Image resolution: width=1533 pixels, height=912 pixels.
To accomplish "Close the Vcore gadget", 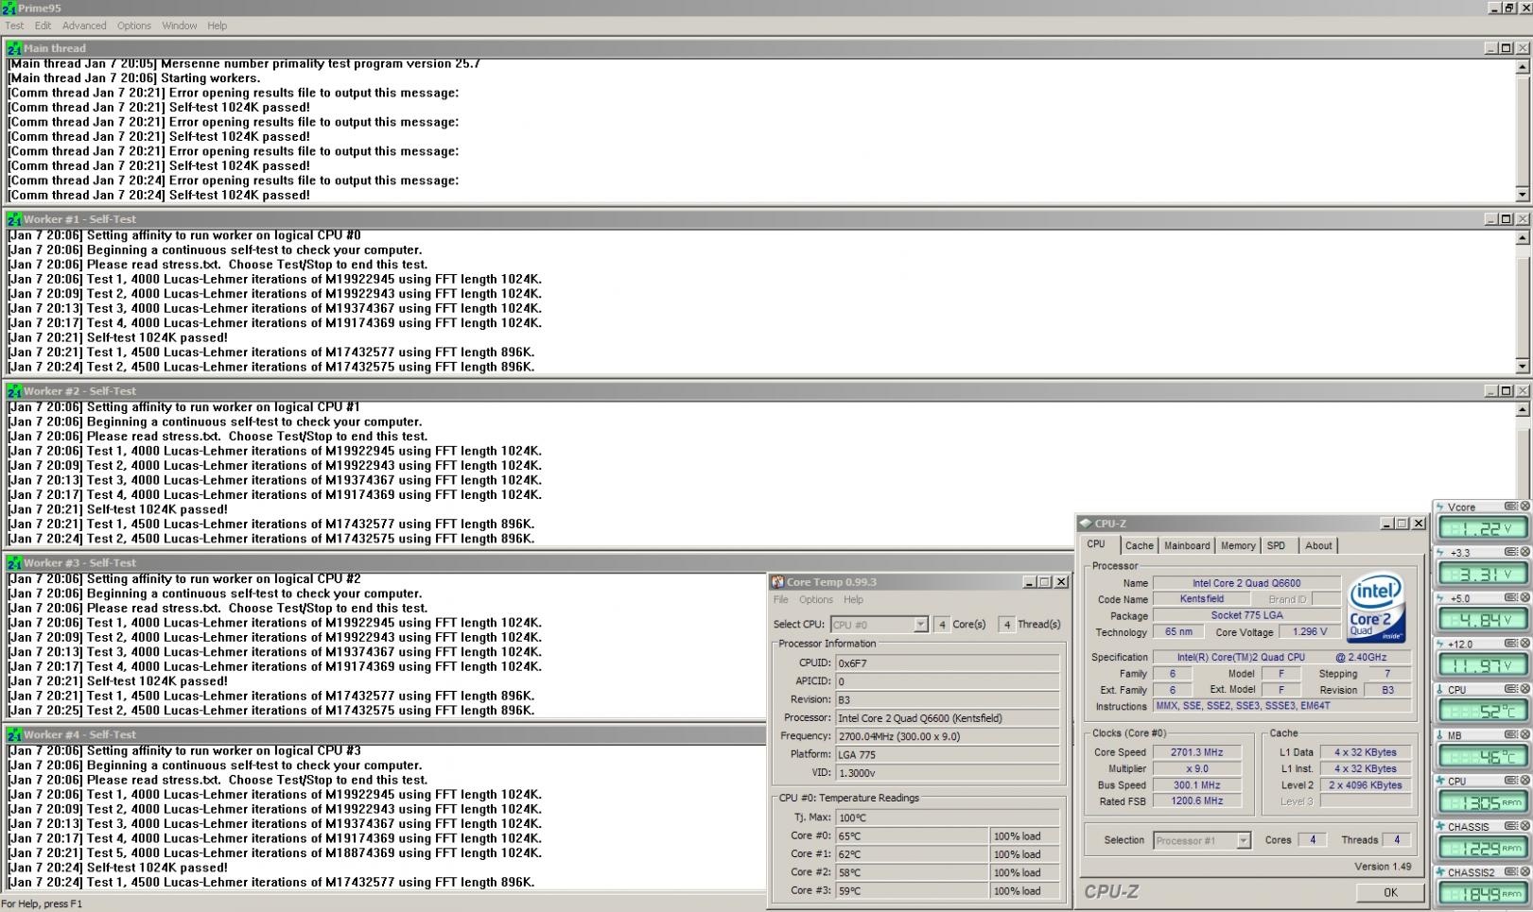I will point(1524,507).
